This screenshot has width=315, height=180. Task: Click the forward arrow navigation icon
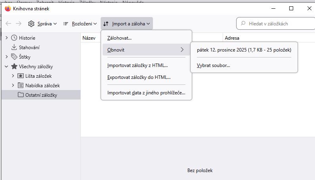pyautogui.click(x=19, y=24)
